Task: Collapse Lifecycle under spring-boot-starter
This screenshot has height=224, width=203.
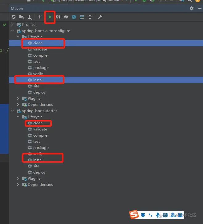Action: 18,117
